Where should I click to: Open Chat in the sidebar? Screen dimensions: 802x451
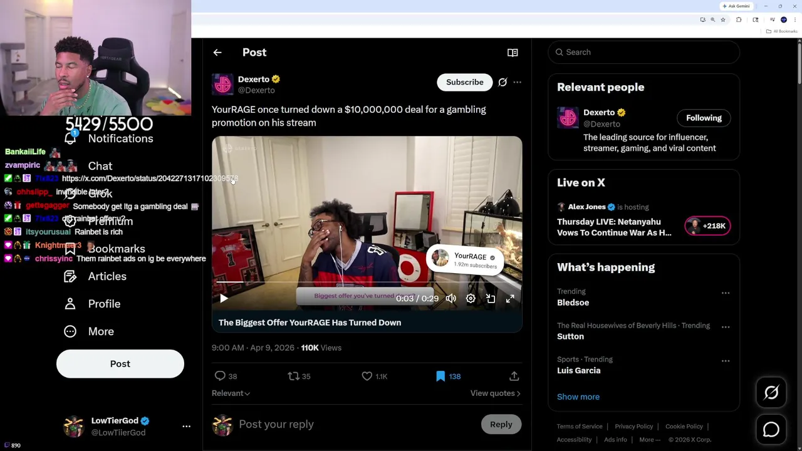(x=88, y=166)
